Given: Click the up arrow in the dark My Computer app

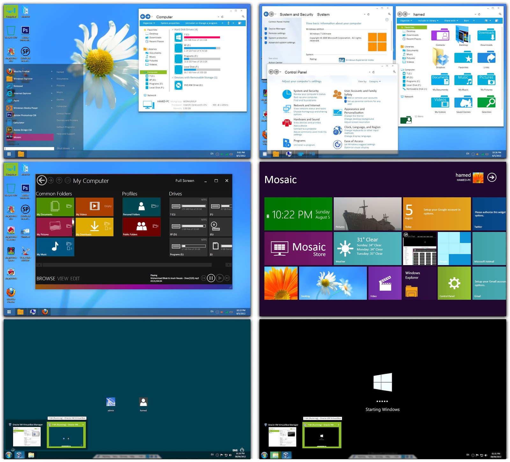Looking at the screenshot, I should (x=59, y=180).
